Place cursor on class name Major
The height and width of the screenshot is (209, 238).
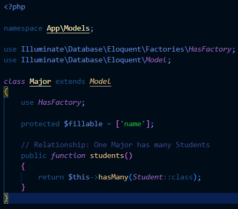click(40, 82)
